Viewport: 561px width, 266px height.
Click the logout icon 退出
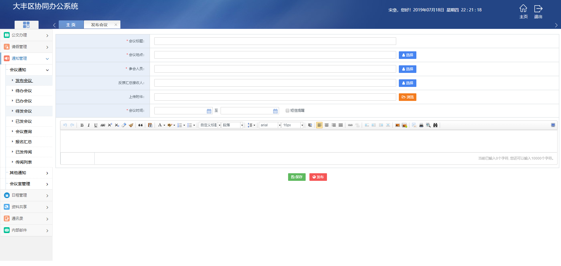[538, 11]
